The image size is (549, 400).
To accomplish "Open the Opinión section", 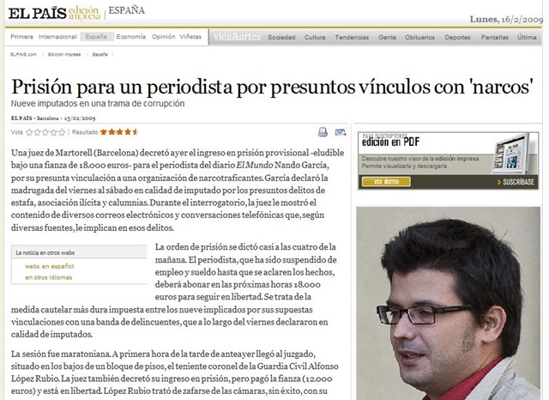I will (x=164, y=37).
